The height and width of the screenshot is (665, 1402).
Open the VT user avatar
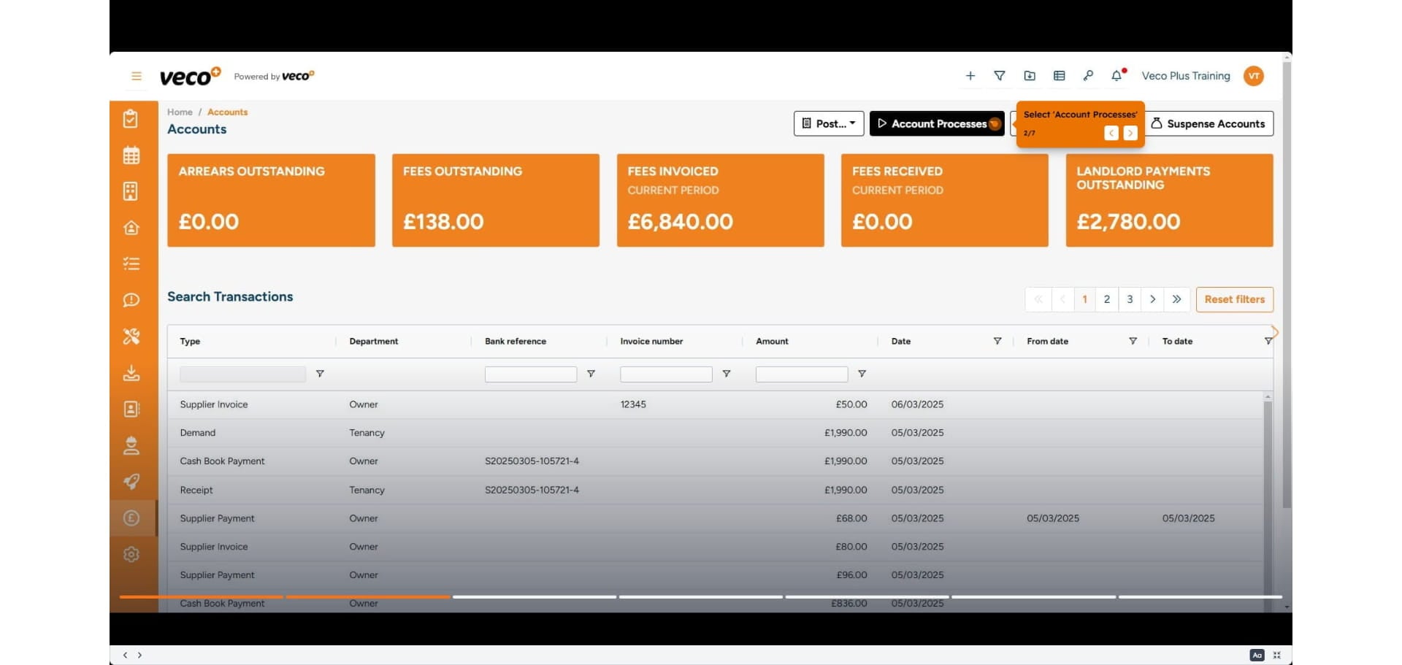(x=1254, y=76)
